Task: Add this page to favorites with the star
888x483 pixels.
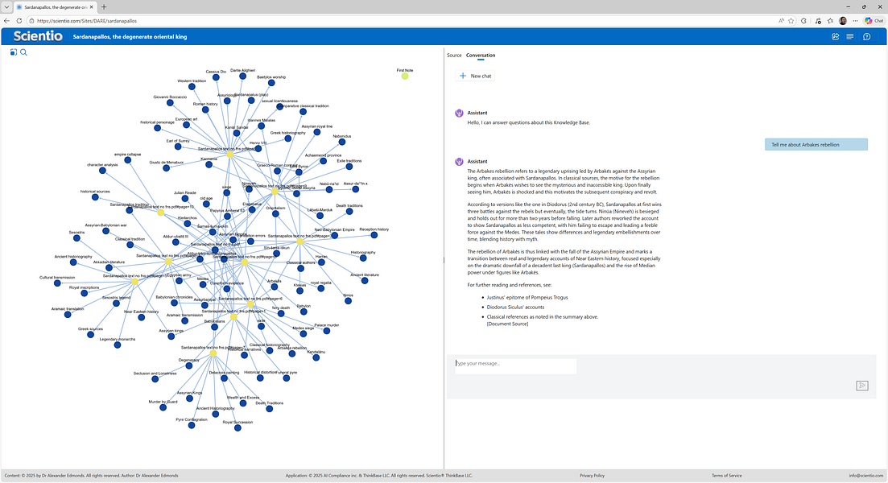Action: coord(791,21)
